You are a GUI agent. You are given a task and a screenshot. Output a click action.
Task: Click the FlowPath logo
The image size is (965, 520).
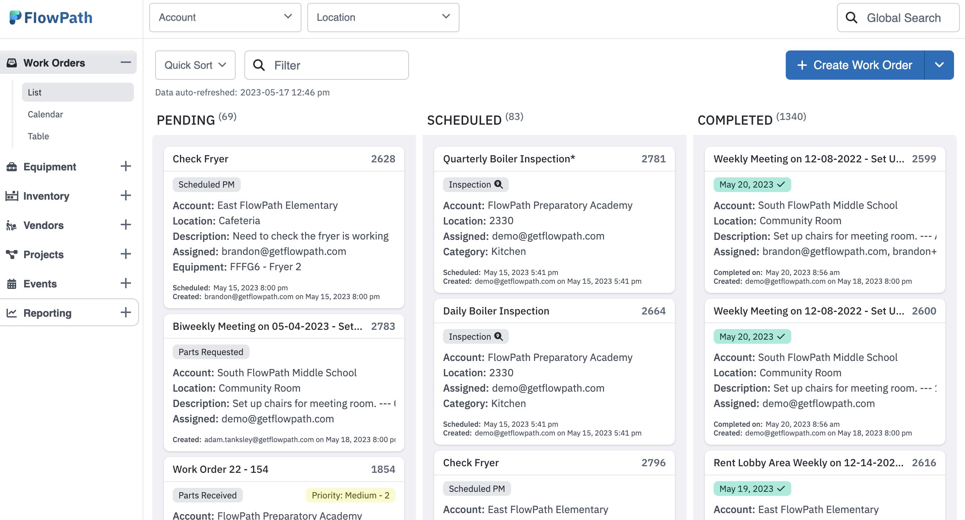pyautogui.click(x=51, y=17)
